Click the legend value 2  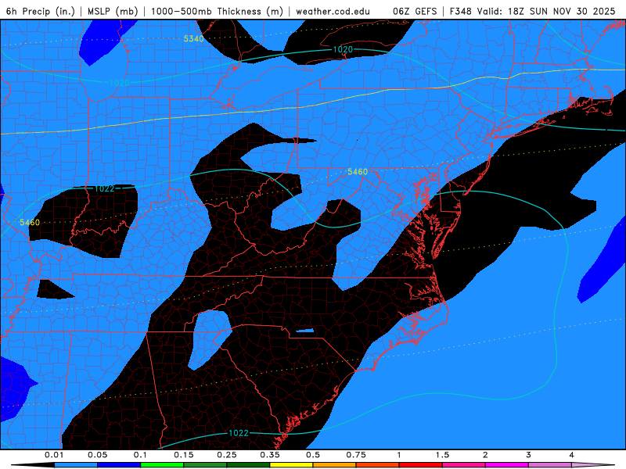coord(485,455)
